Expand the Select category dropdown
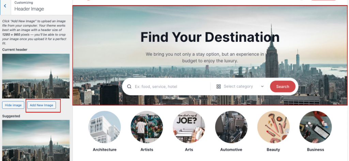The width and height of the screenshot is (349, 161). (240, 87)
